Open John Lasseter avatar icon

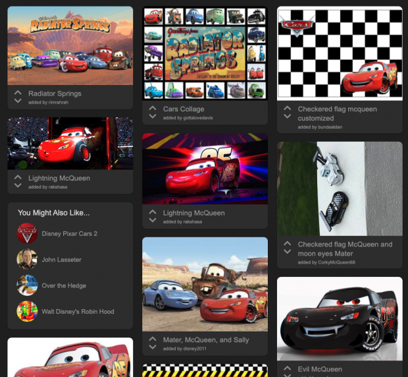27,259
